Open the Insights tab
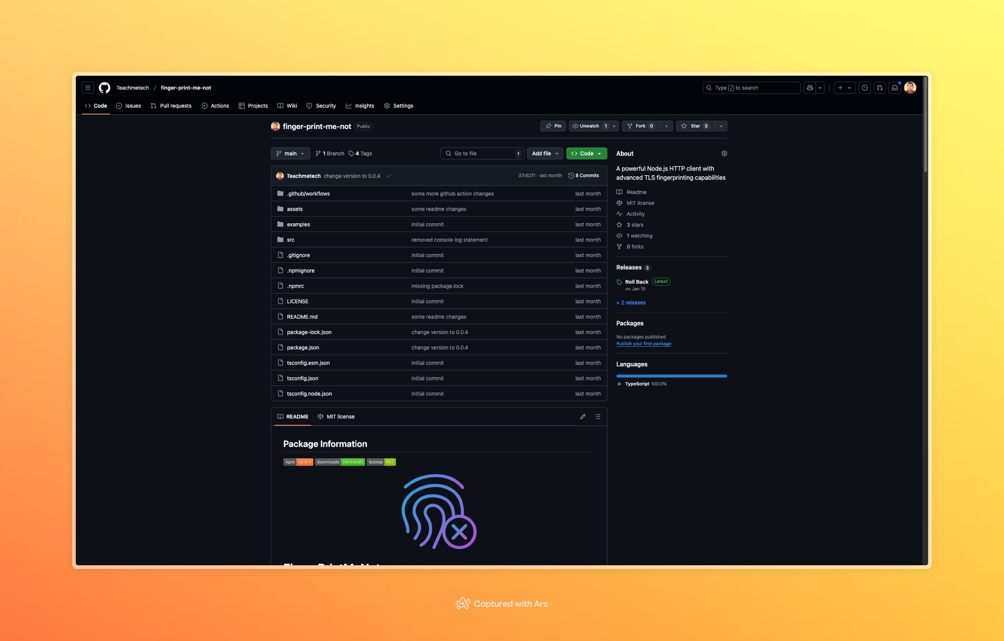 360,106
